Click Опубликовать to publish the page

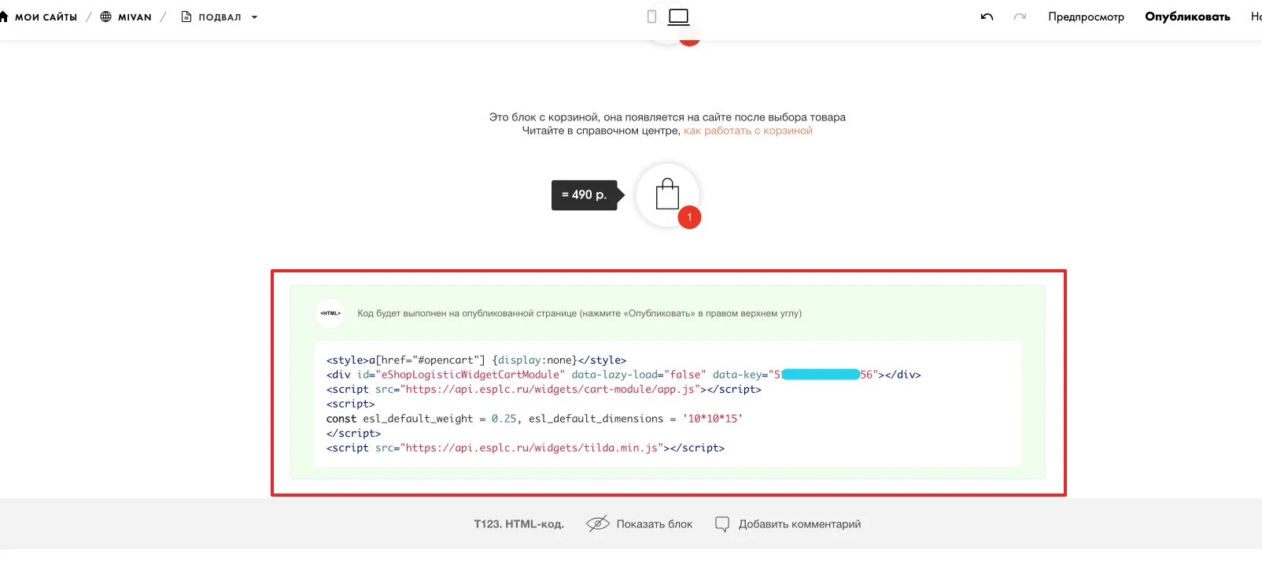(x=1187, y=17)
